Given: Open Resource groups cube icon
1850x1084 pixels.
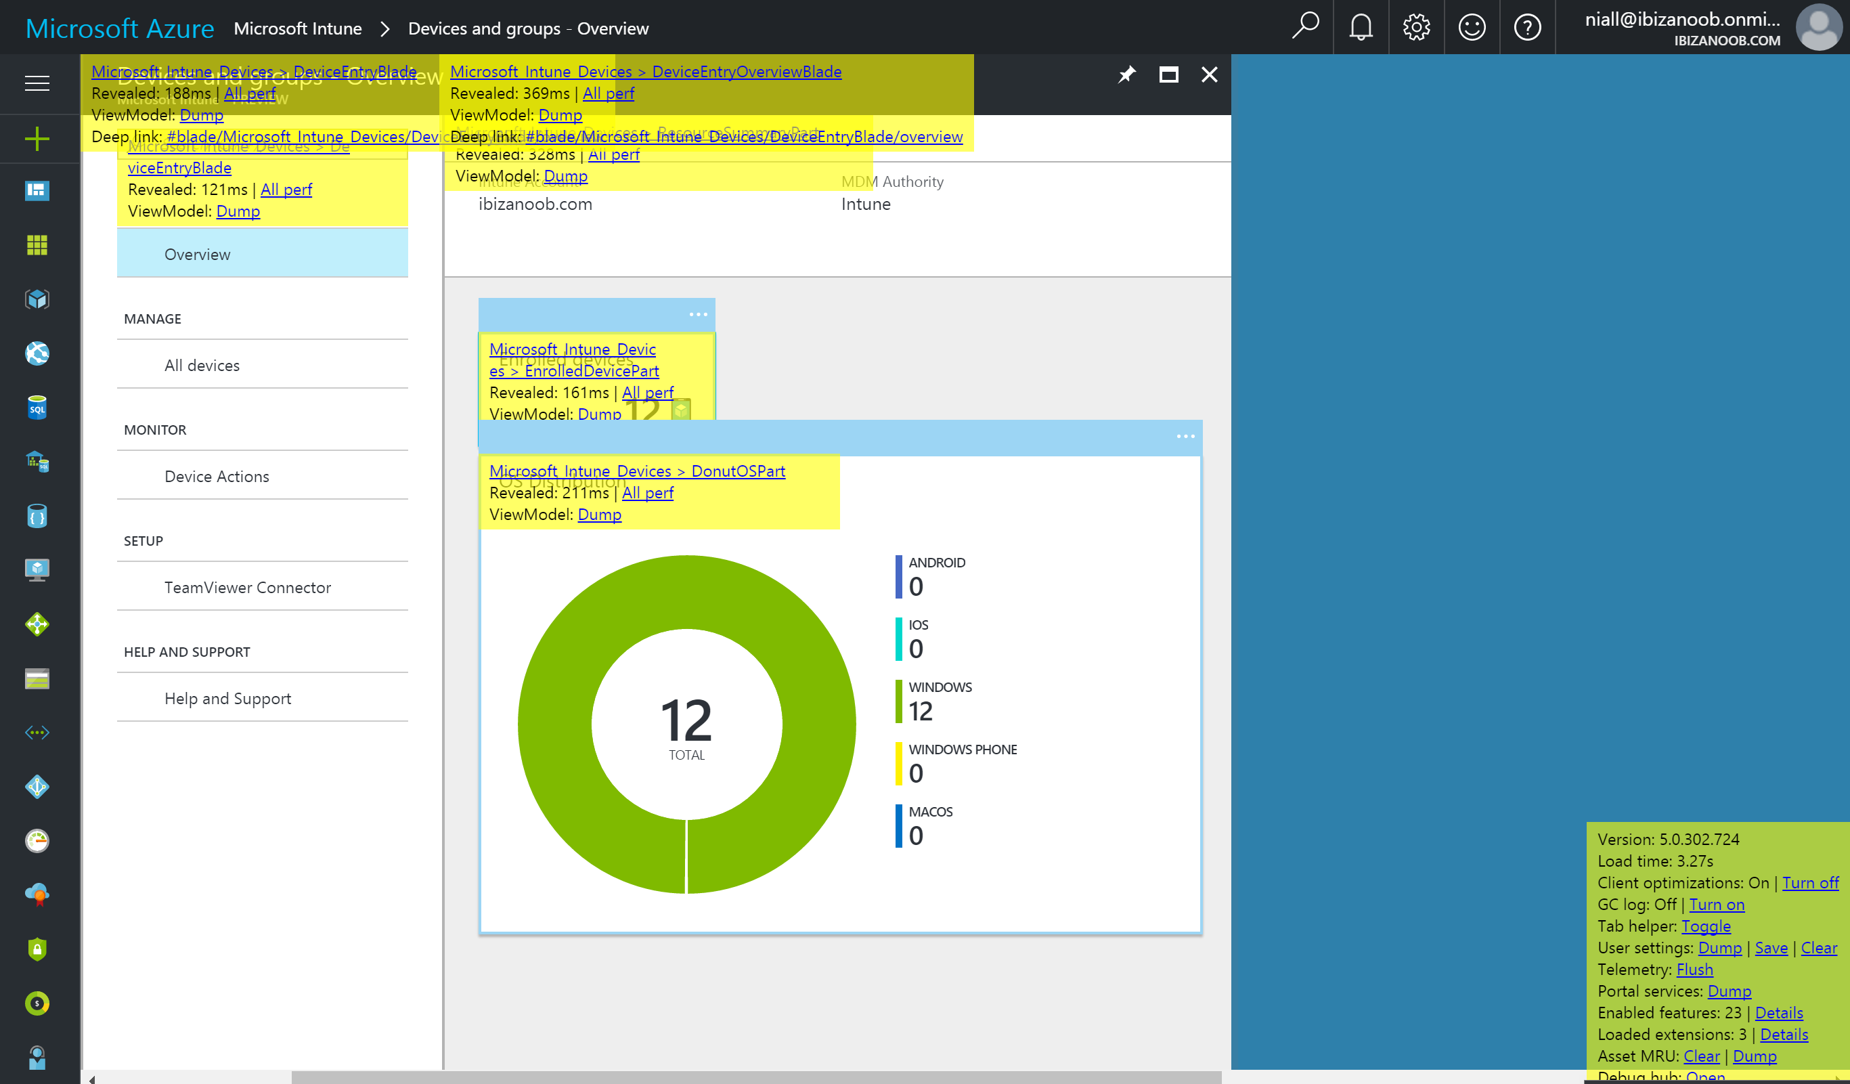Looking at the screenshot, I should pos(37,300).
